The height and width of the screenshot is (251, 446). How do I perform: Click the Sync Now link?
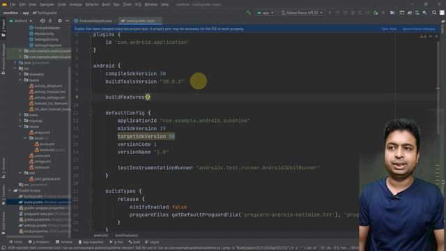[389, 29]
